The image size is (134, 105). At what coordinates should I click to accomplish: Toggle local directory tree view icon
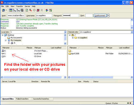pyautogui.click(x=14, y=10)
